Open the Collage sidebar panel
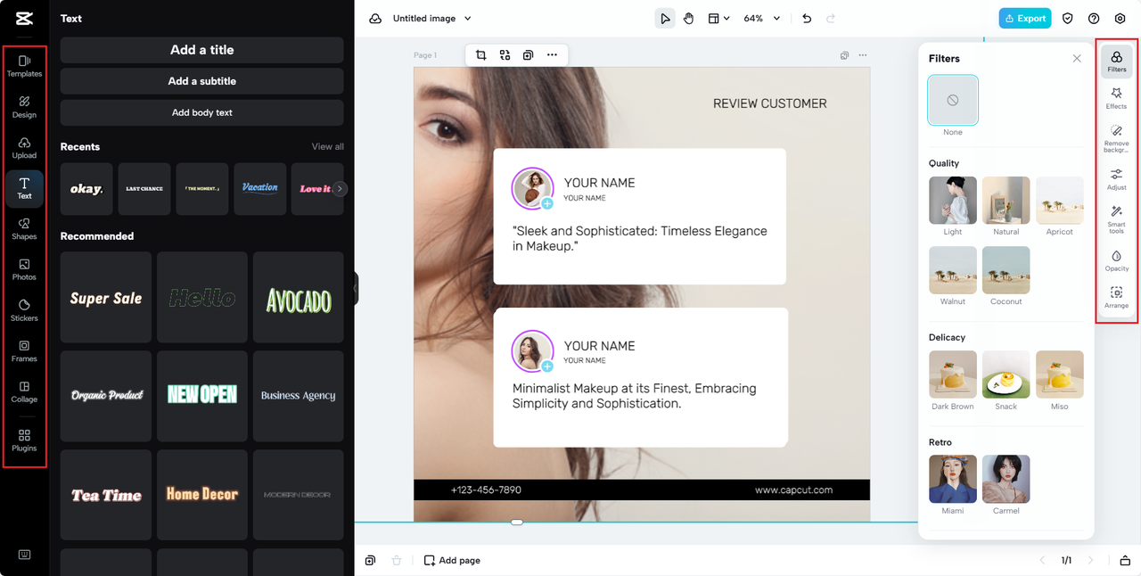 point(24,391)
